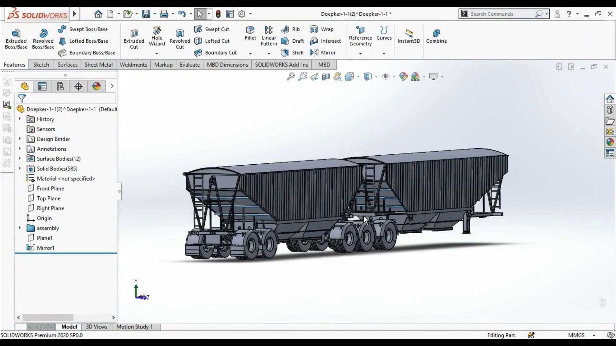Open the Motion Study 1 tab

pyautogui.click(x=134, y=327)
